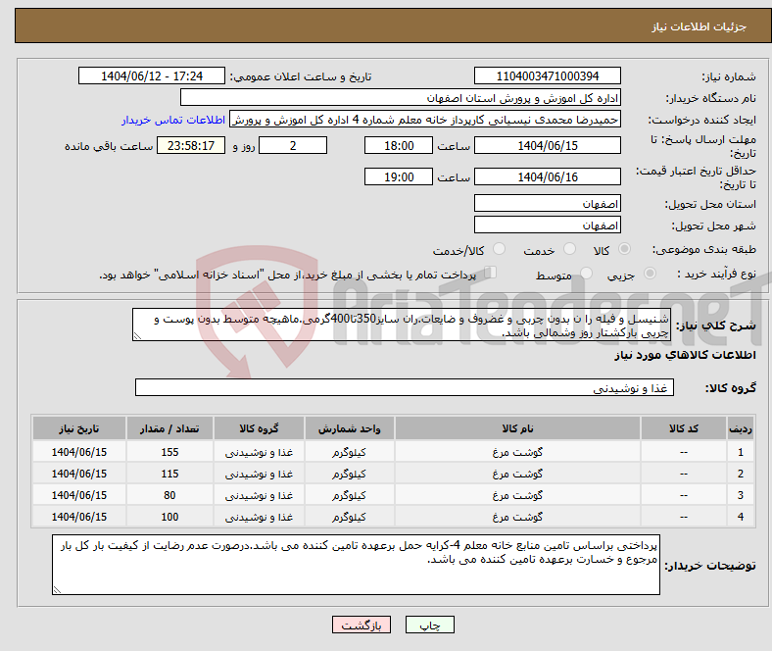This screenshot has width=772, height=651.
Task: Click the استان محل تحویل field
Action: pyautogui.click(x=547, y=203)
